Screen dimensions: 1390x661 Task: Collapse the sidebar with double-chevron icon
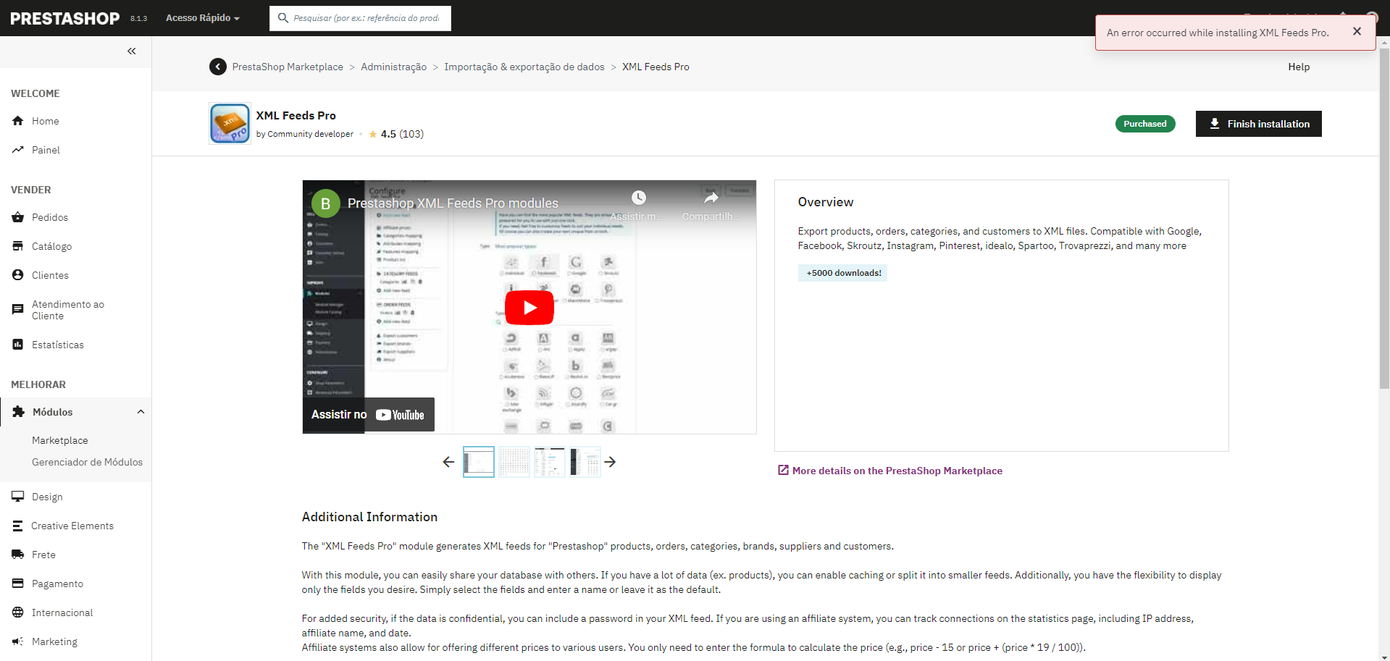pos(131,51)
